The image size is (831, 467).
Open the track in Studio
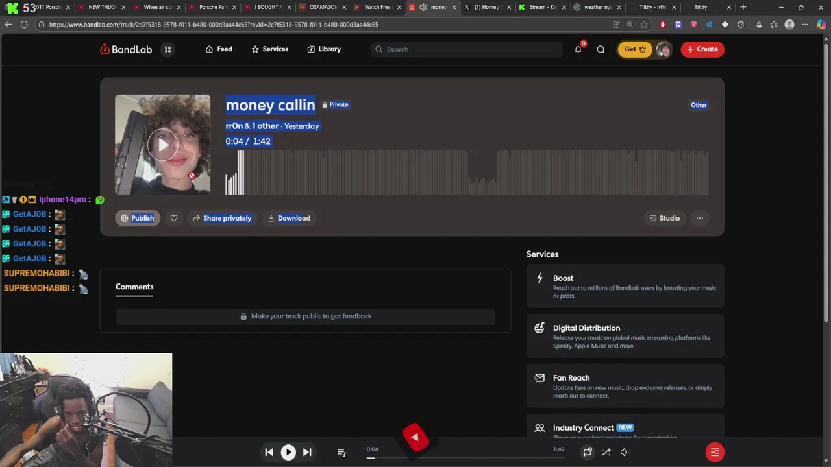pos(664,218)
